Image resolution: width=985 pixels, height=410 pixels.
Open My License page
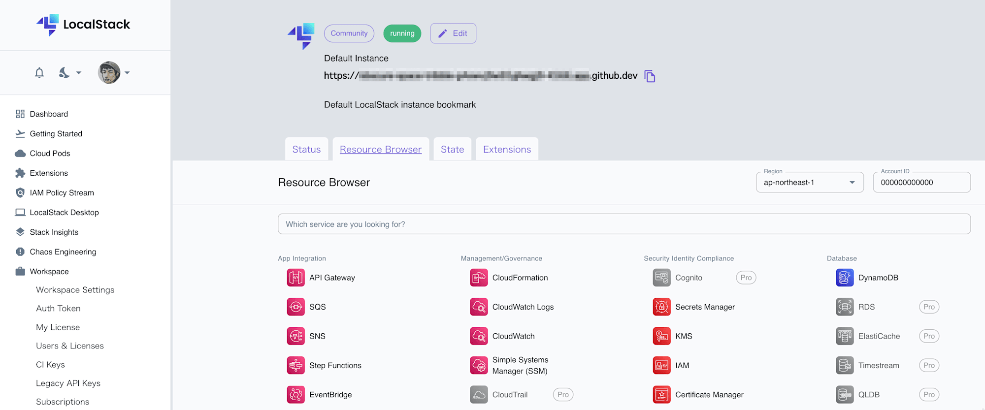(x=58, y=327)
